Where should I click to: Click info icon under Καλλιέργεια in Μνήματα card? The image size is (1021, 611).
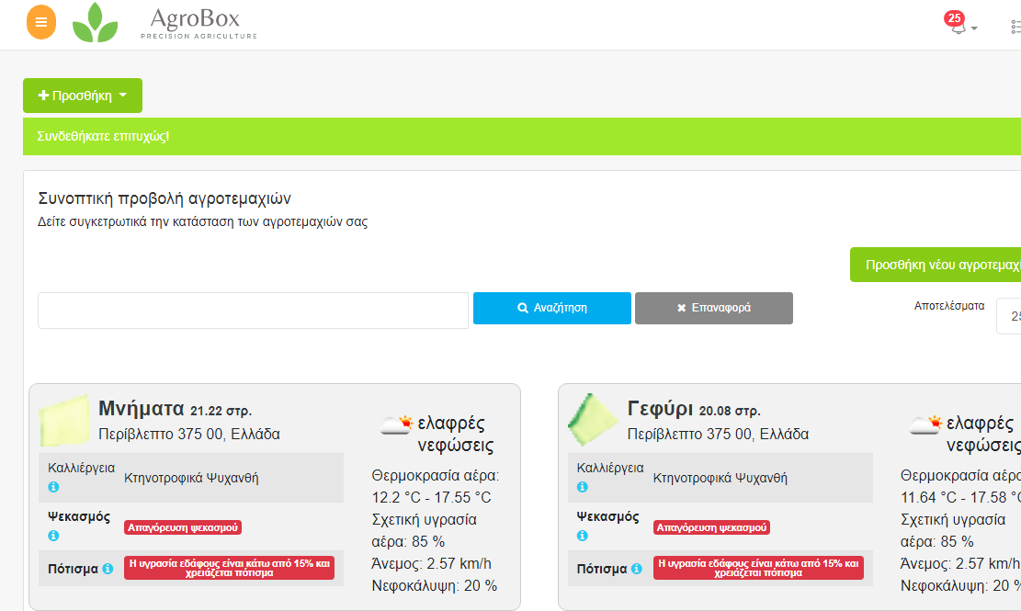coord(53,487)
